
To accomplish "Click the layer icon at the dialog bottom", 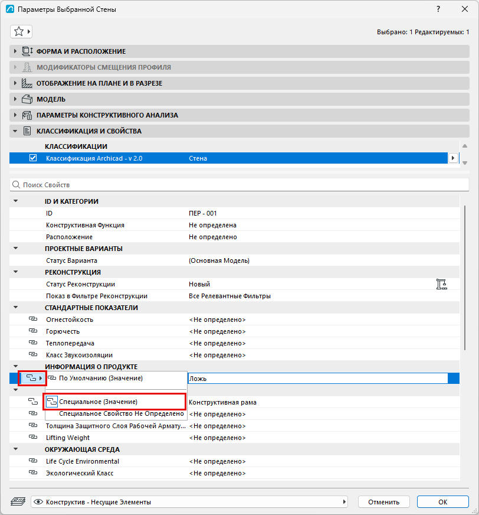I will [x=18, y=501].
